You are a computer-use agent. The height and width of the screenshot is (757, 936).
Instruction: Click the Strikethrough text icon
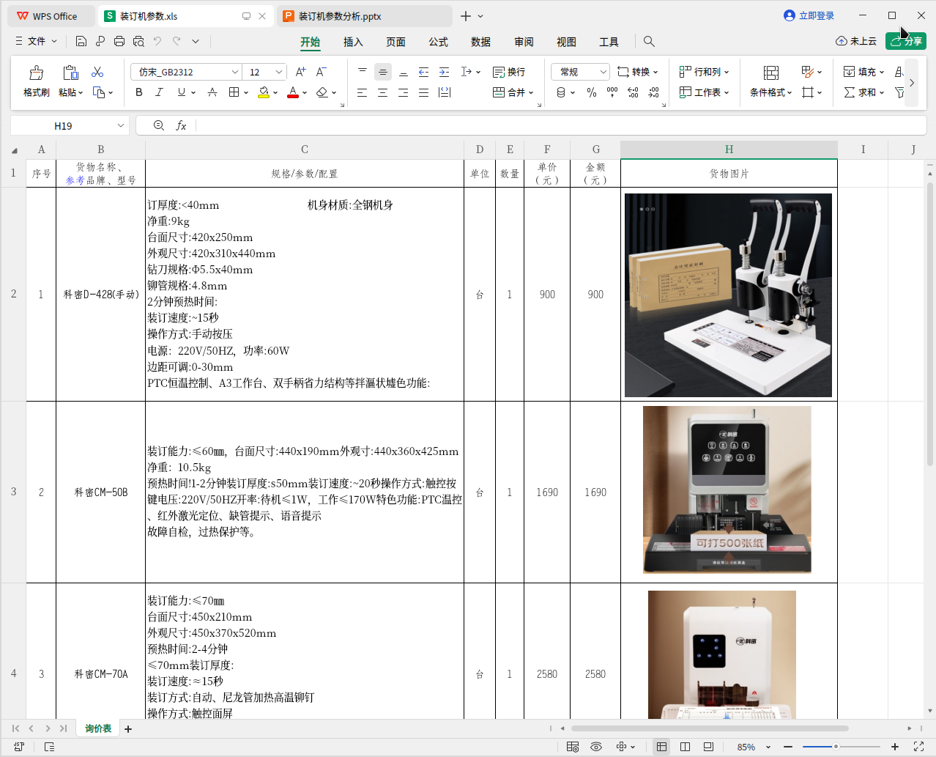point(212,92)
